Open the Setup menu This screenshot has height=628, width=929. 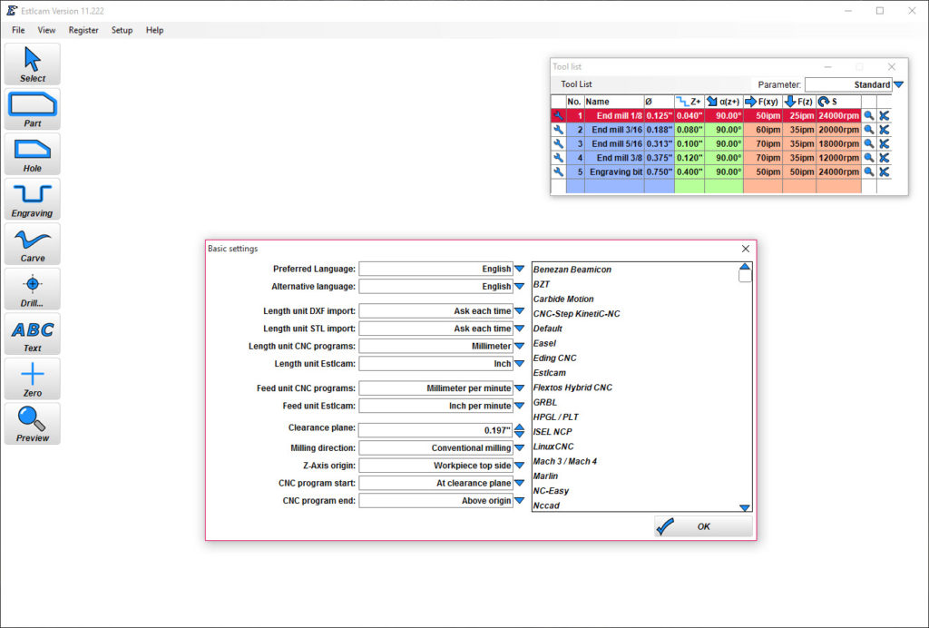pyautogui.click(x=122, y=30)
